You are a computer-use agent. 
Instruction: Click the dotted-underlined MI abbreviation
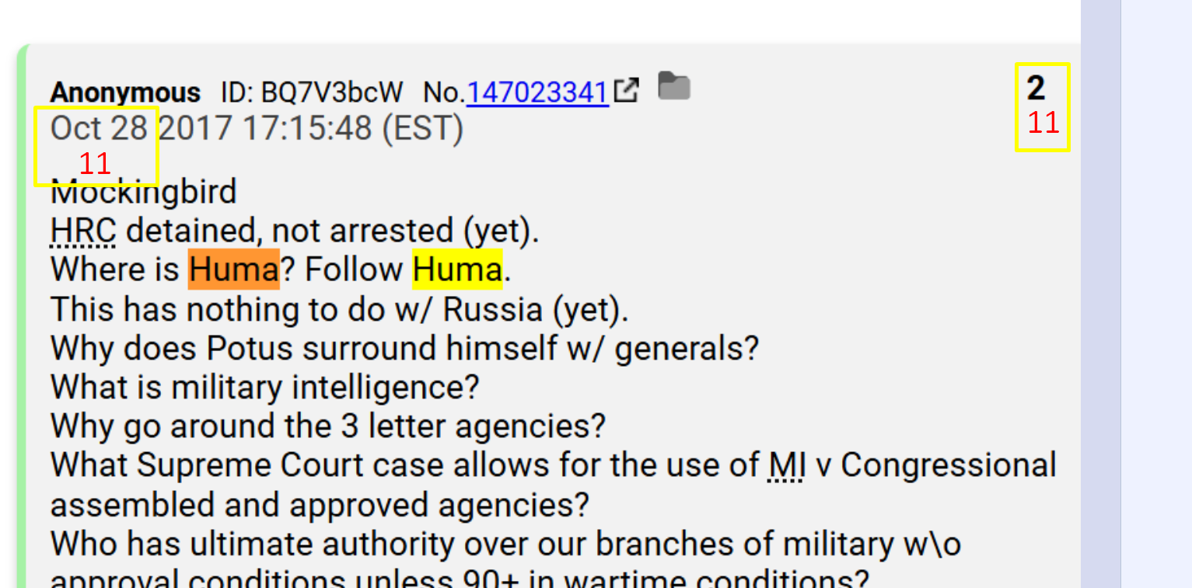(x=785, y=466)
